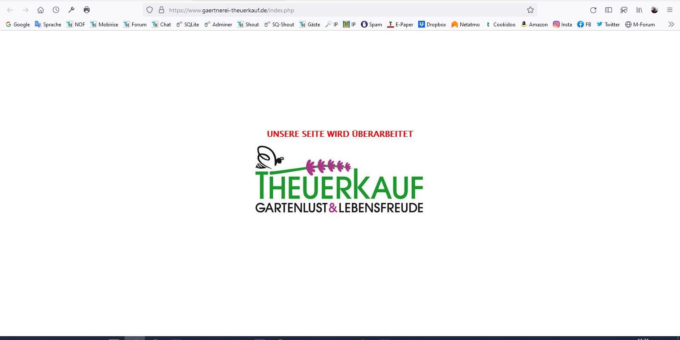
Task: Click the Theuerkauf Gartenlust & Lebensfreude logo
Action: point(339,179)
